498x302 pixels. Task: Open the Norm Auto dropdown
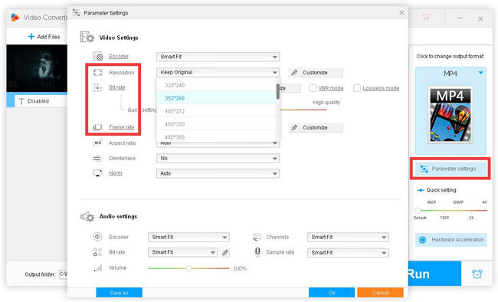coord(218,173)
